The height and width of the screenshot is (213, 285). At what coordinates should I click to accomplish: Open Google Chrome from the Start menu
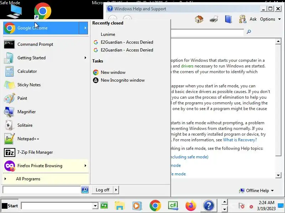tap(41, 28)
